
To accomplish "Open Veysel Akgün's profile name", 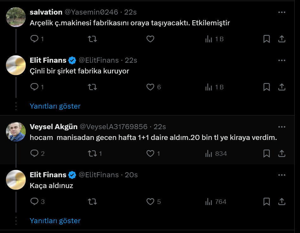I will click(x=54, y=127).
